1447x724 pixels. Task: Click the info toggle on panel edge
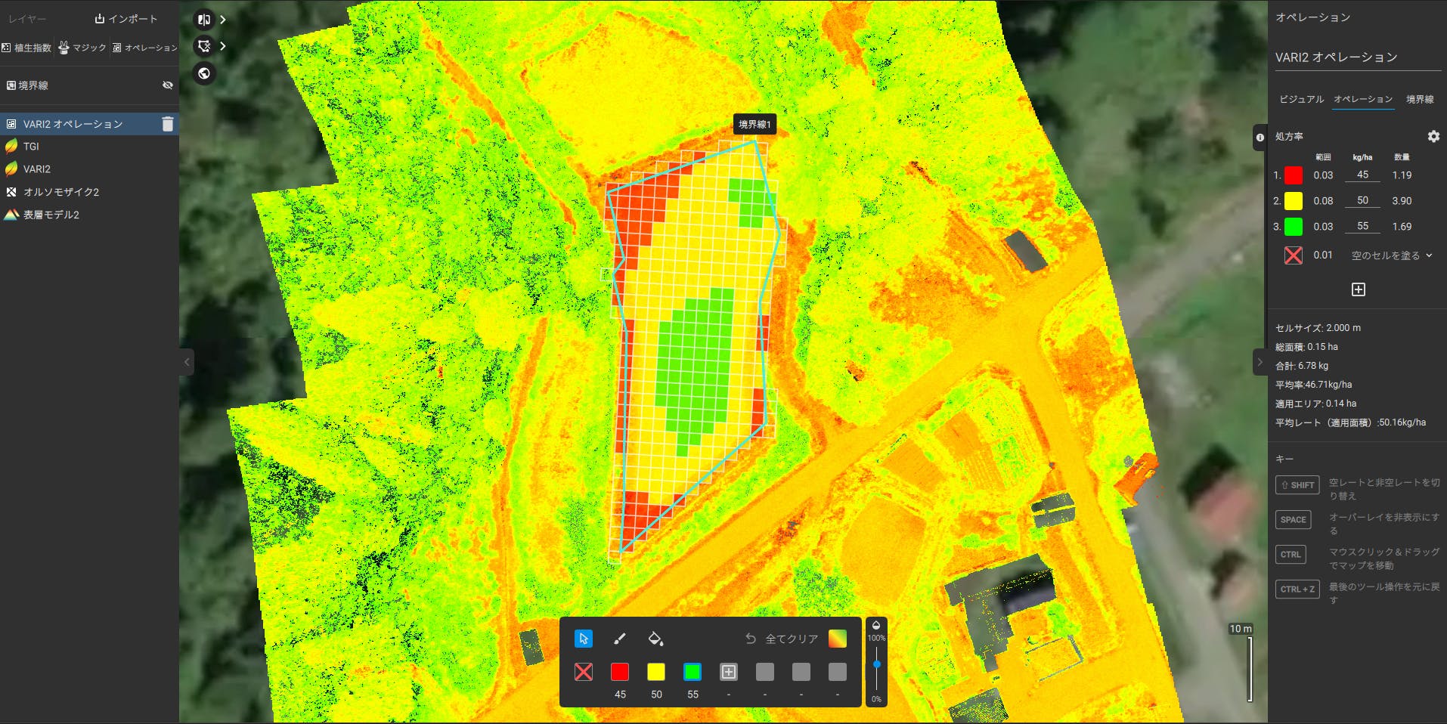tap(1260, 138)
